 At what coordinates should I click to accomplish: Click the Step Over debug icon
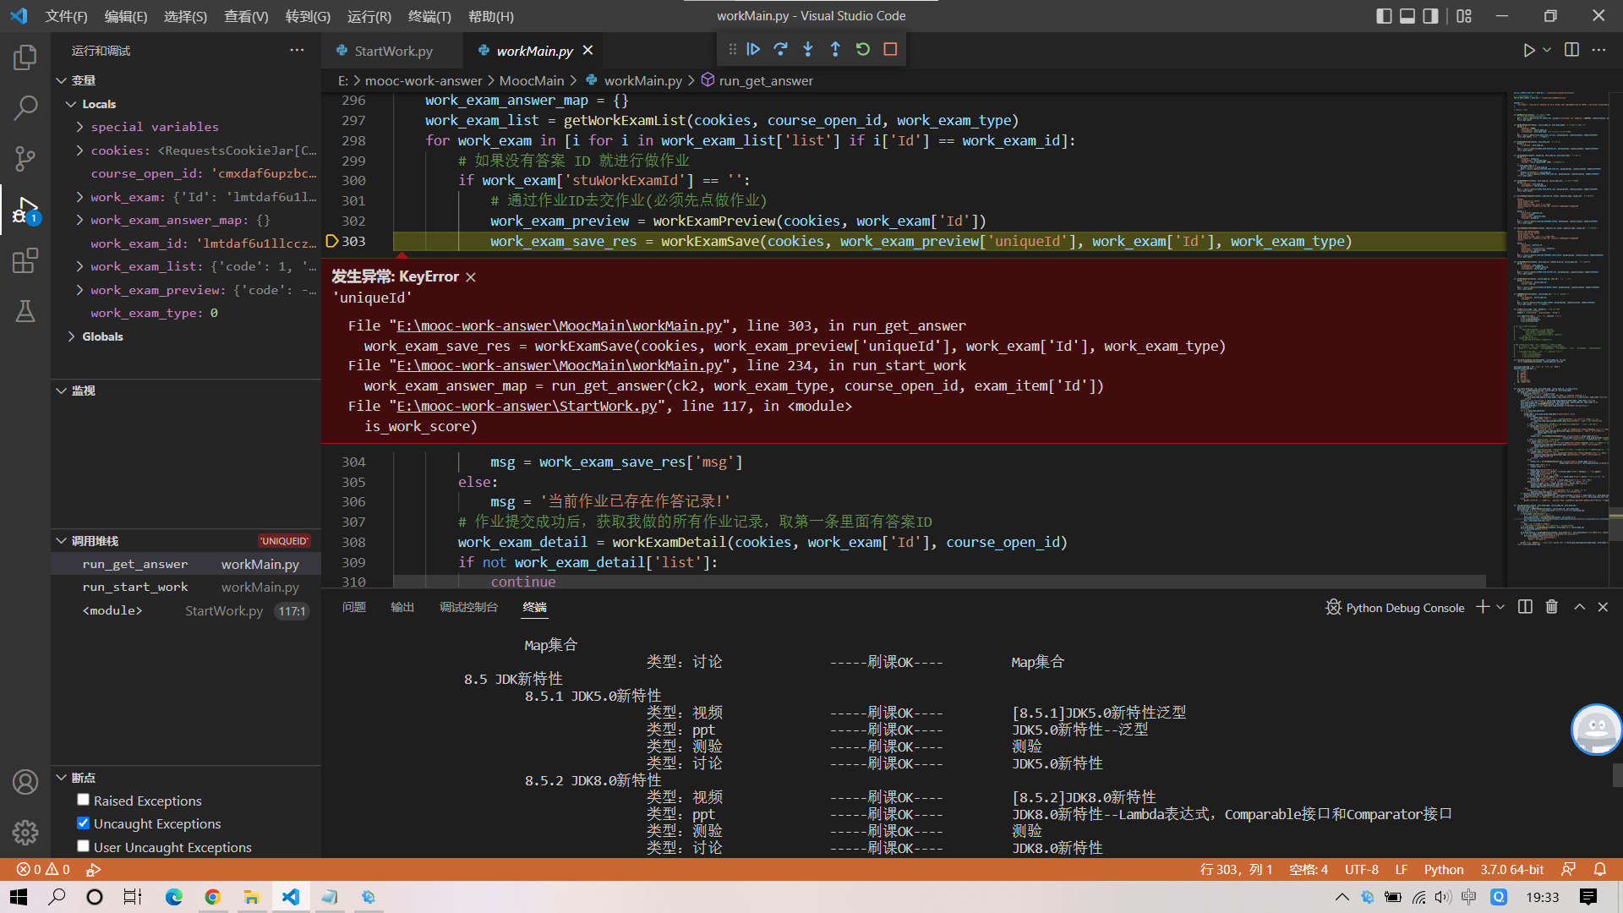(x=780, y=49)
